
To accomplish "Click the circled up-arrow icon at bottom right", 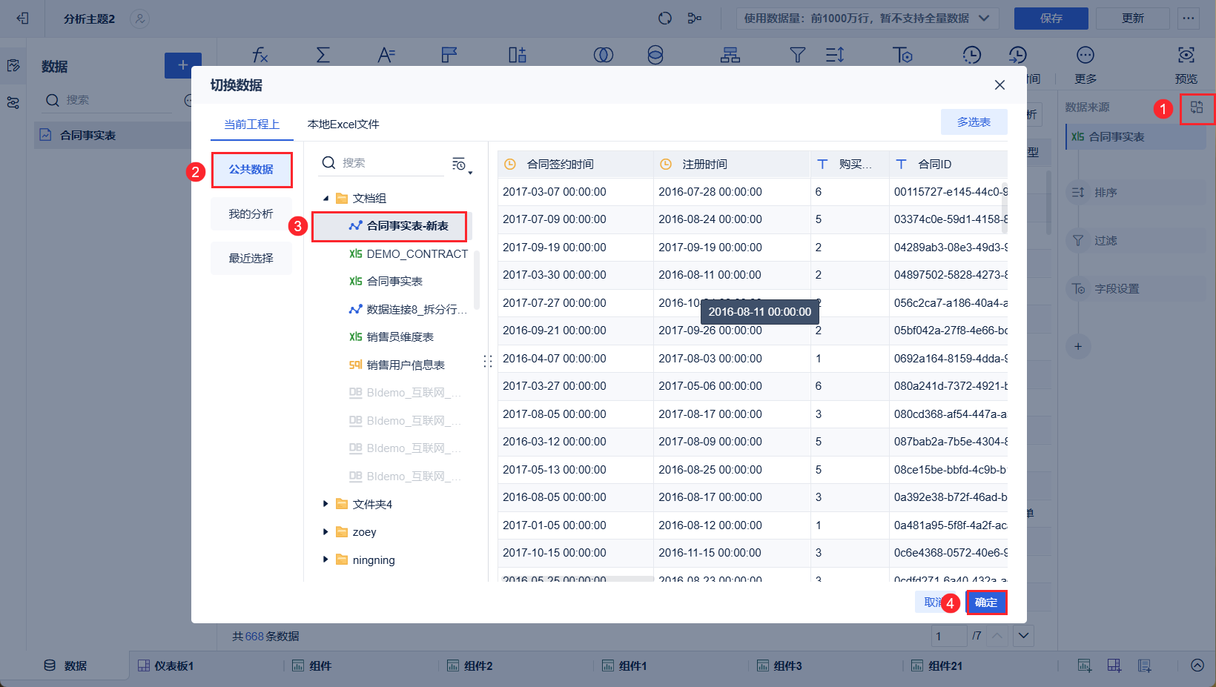I will tap(1197, 666).
